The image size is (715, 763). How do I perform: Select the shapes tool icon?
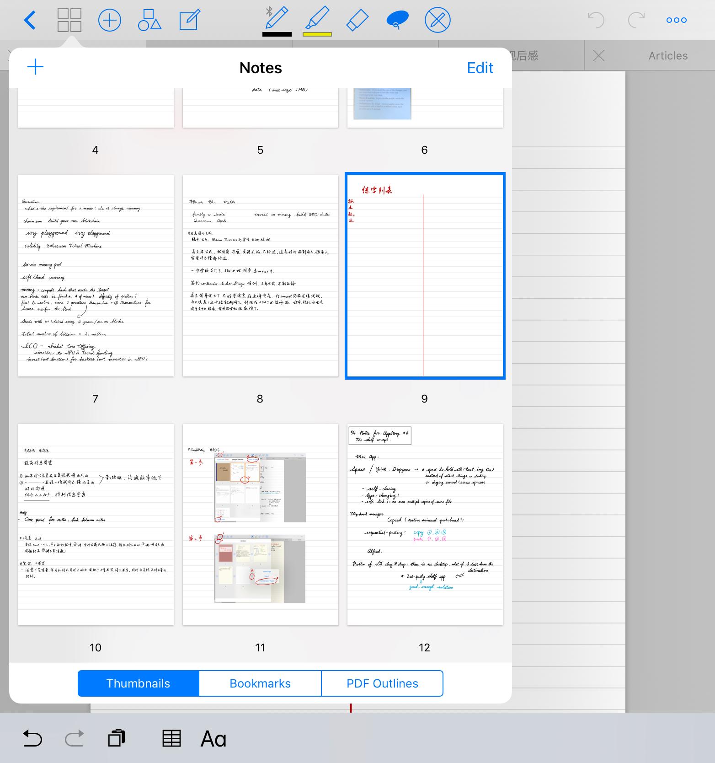click(149, 21)
